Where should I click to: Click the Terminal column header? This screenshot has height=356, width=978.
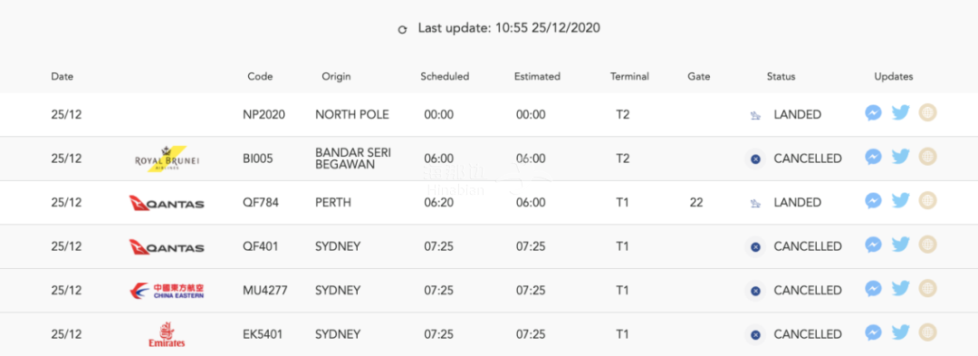click(x=629, y=77)
